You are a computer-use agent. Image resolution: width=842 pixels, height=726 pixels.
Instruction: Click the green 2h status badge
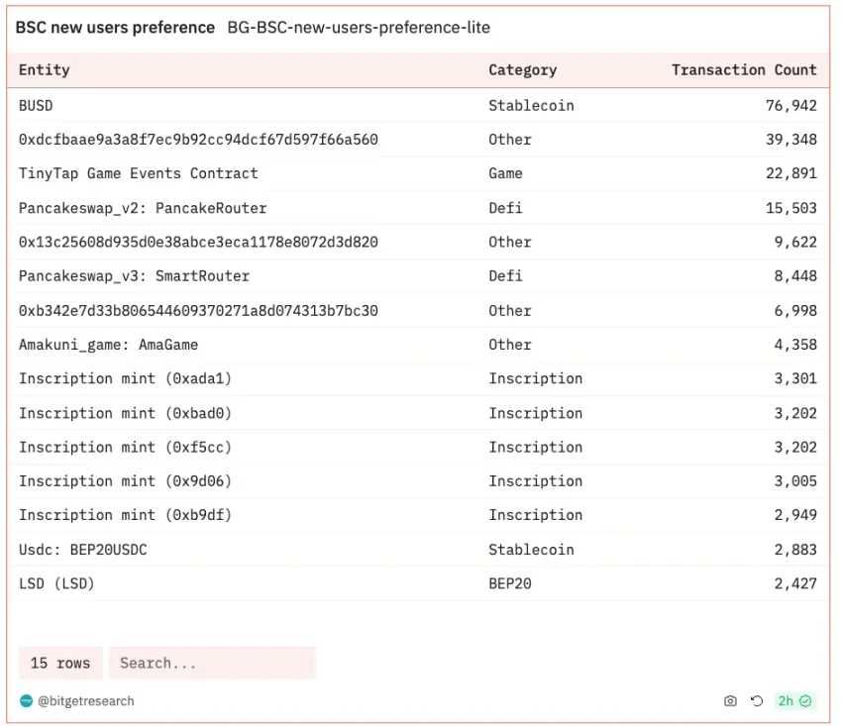click(794, 701)
